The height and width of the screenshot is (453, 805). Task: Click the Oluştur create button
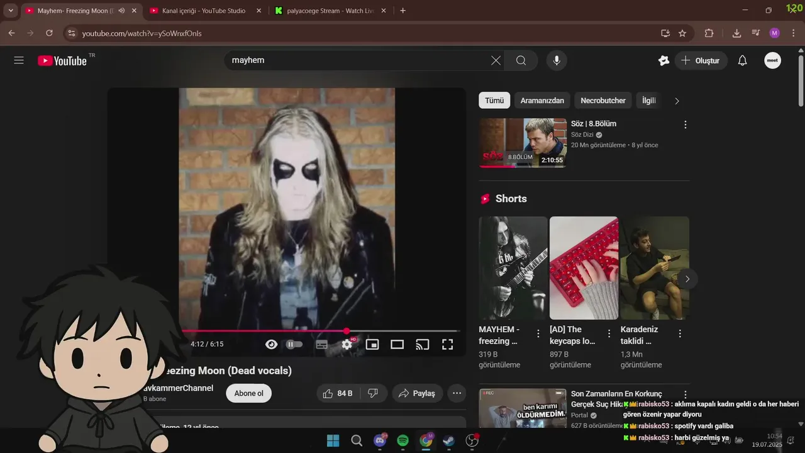coord(701,60)
